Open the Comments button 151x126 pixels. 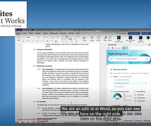(x=121, y=34)
